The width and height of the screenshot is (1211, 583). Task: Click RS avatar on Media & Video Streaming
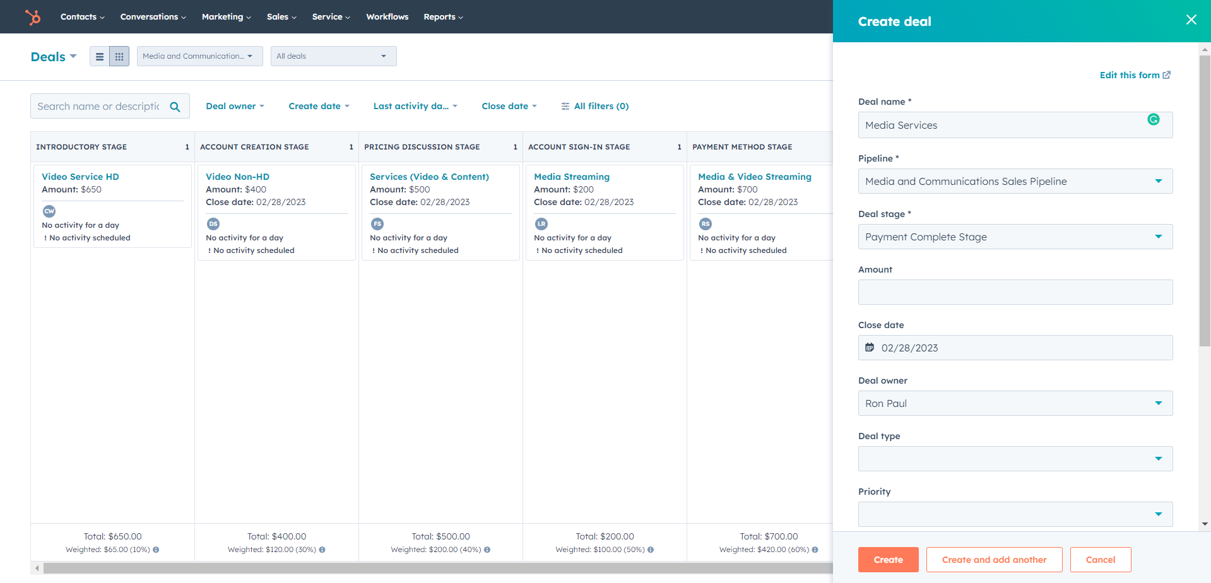point(706,224)
